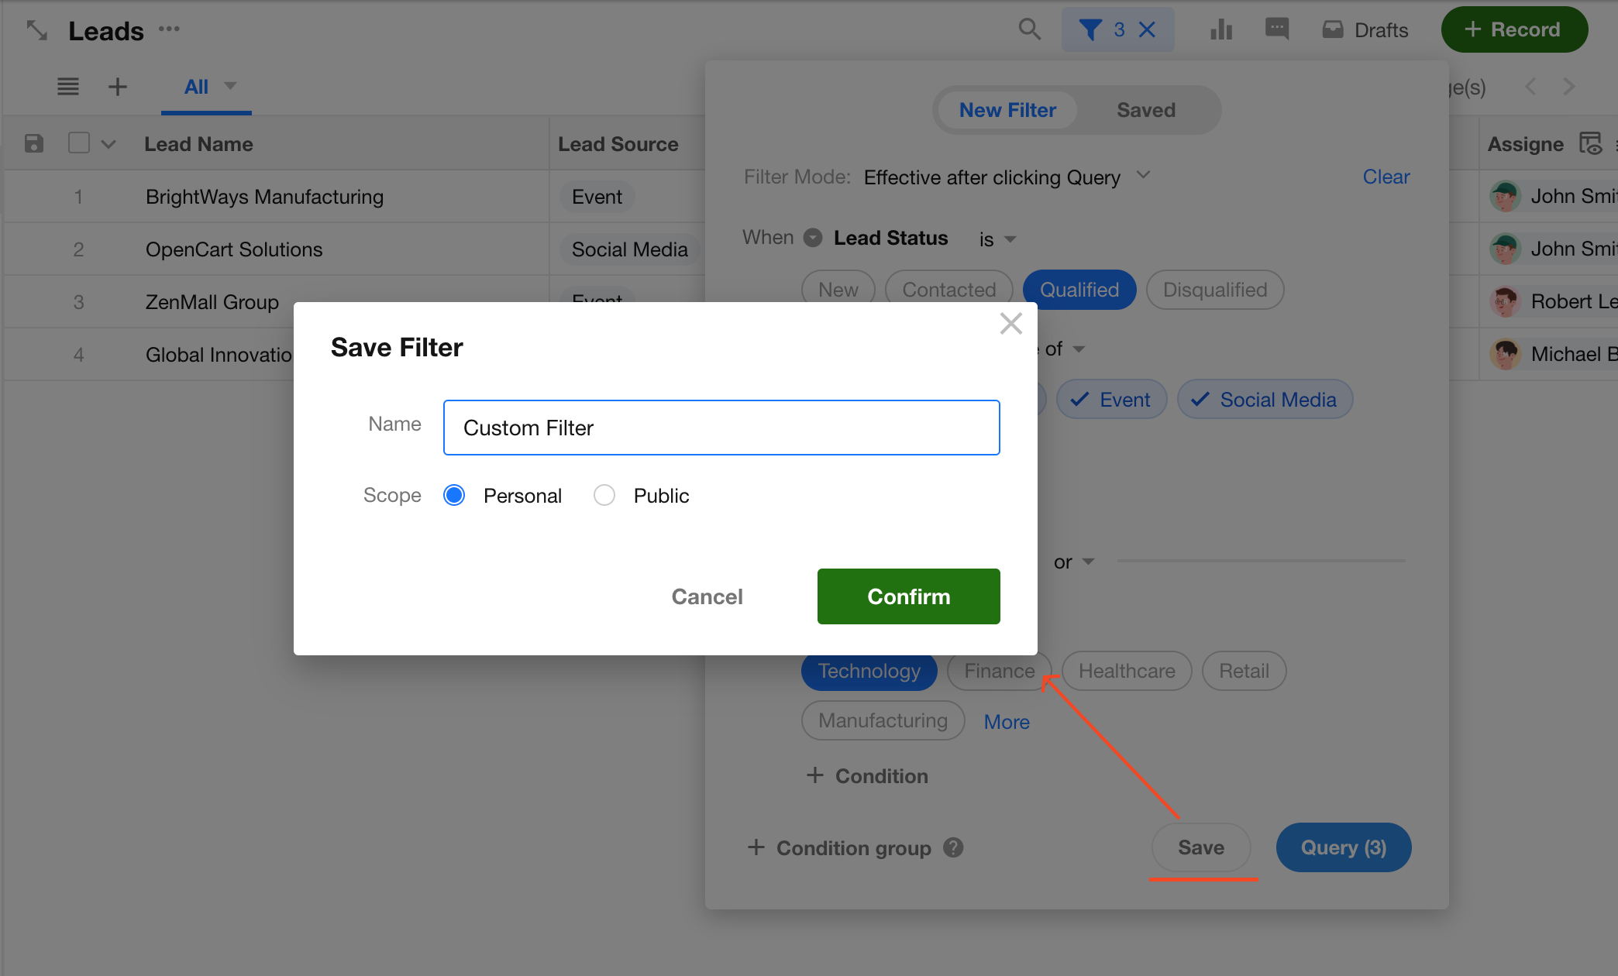Viewport: 1618px width, 976px height.
Task: Open the chart statistics icon
Action: [1221, 29]
